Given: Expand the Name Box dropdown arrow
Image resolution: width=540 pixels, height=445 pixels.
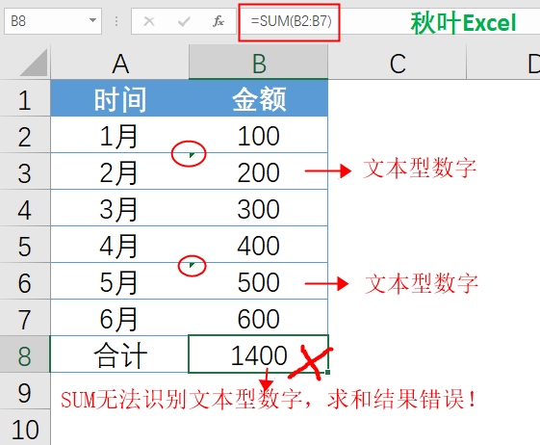Looking at the screenshot, I should click(x=92, y=20).
